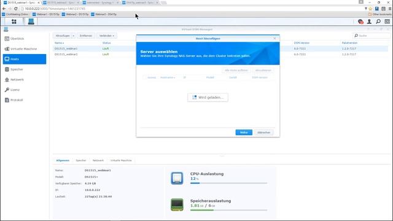393x221 pixels.
Task: Click the Abbrechen button
Action: point(263,133)
